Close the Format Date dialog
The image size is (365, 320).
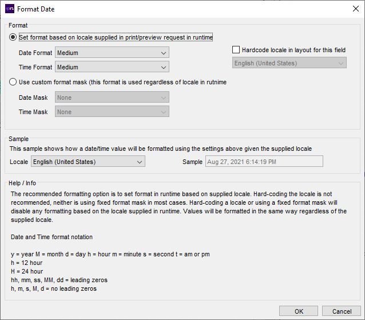point(351,9)
